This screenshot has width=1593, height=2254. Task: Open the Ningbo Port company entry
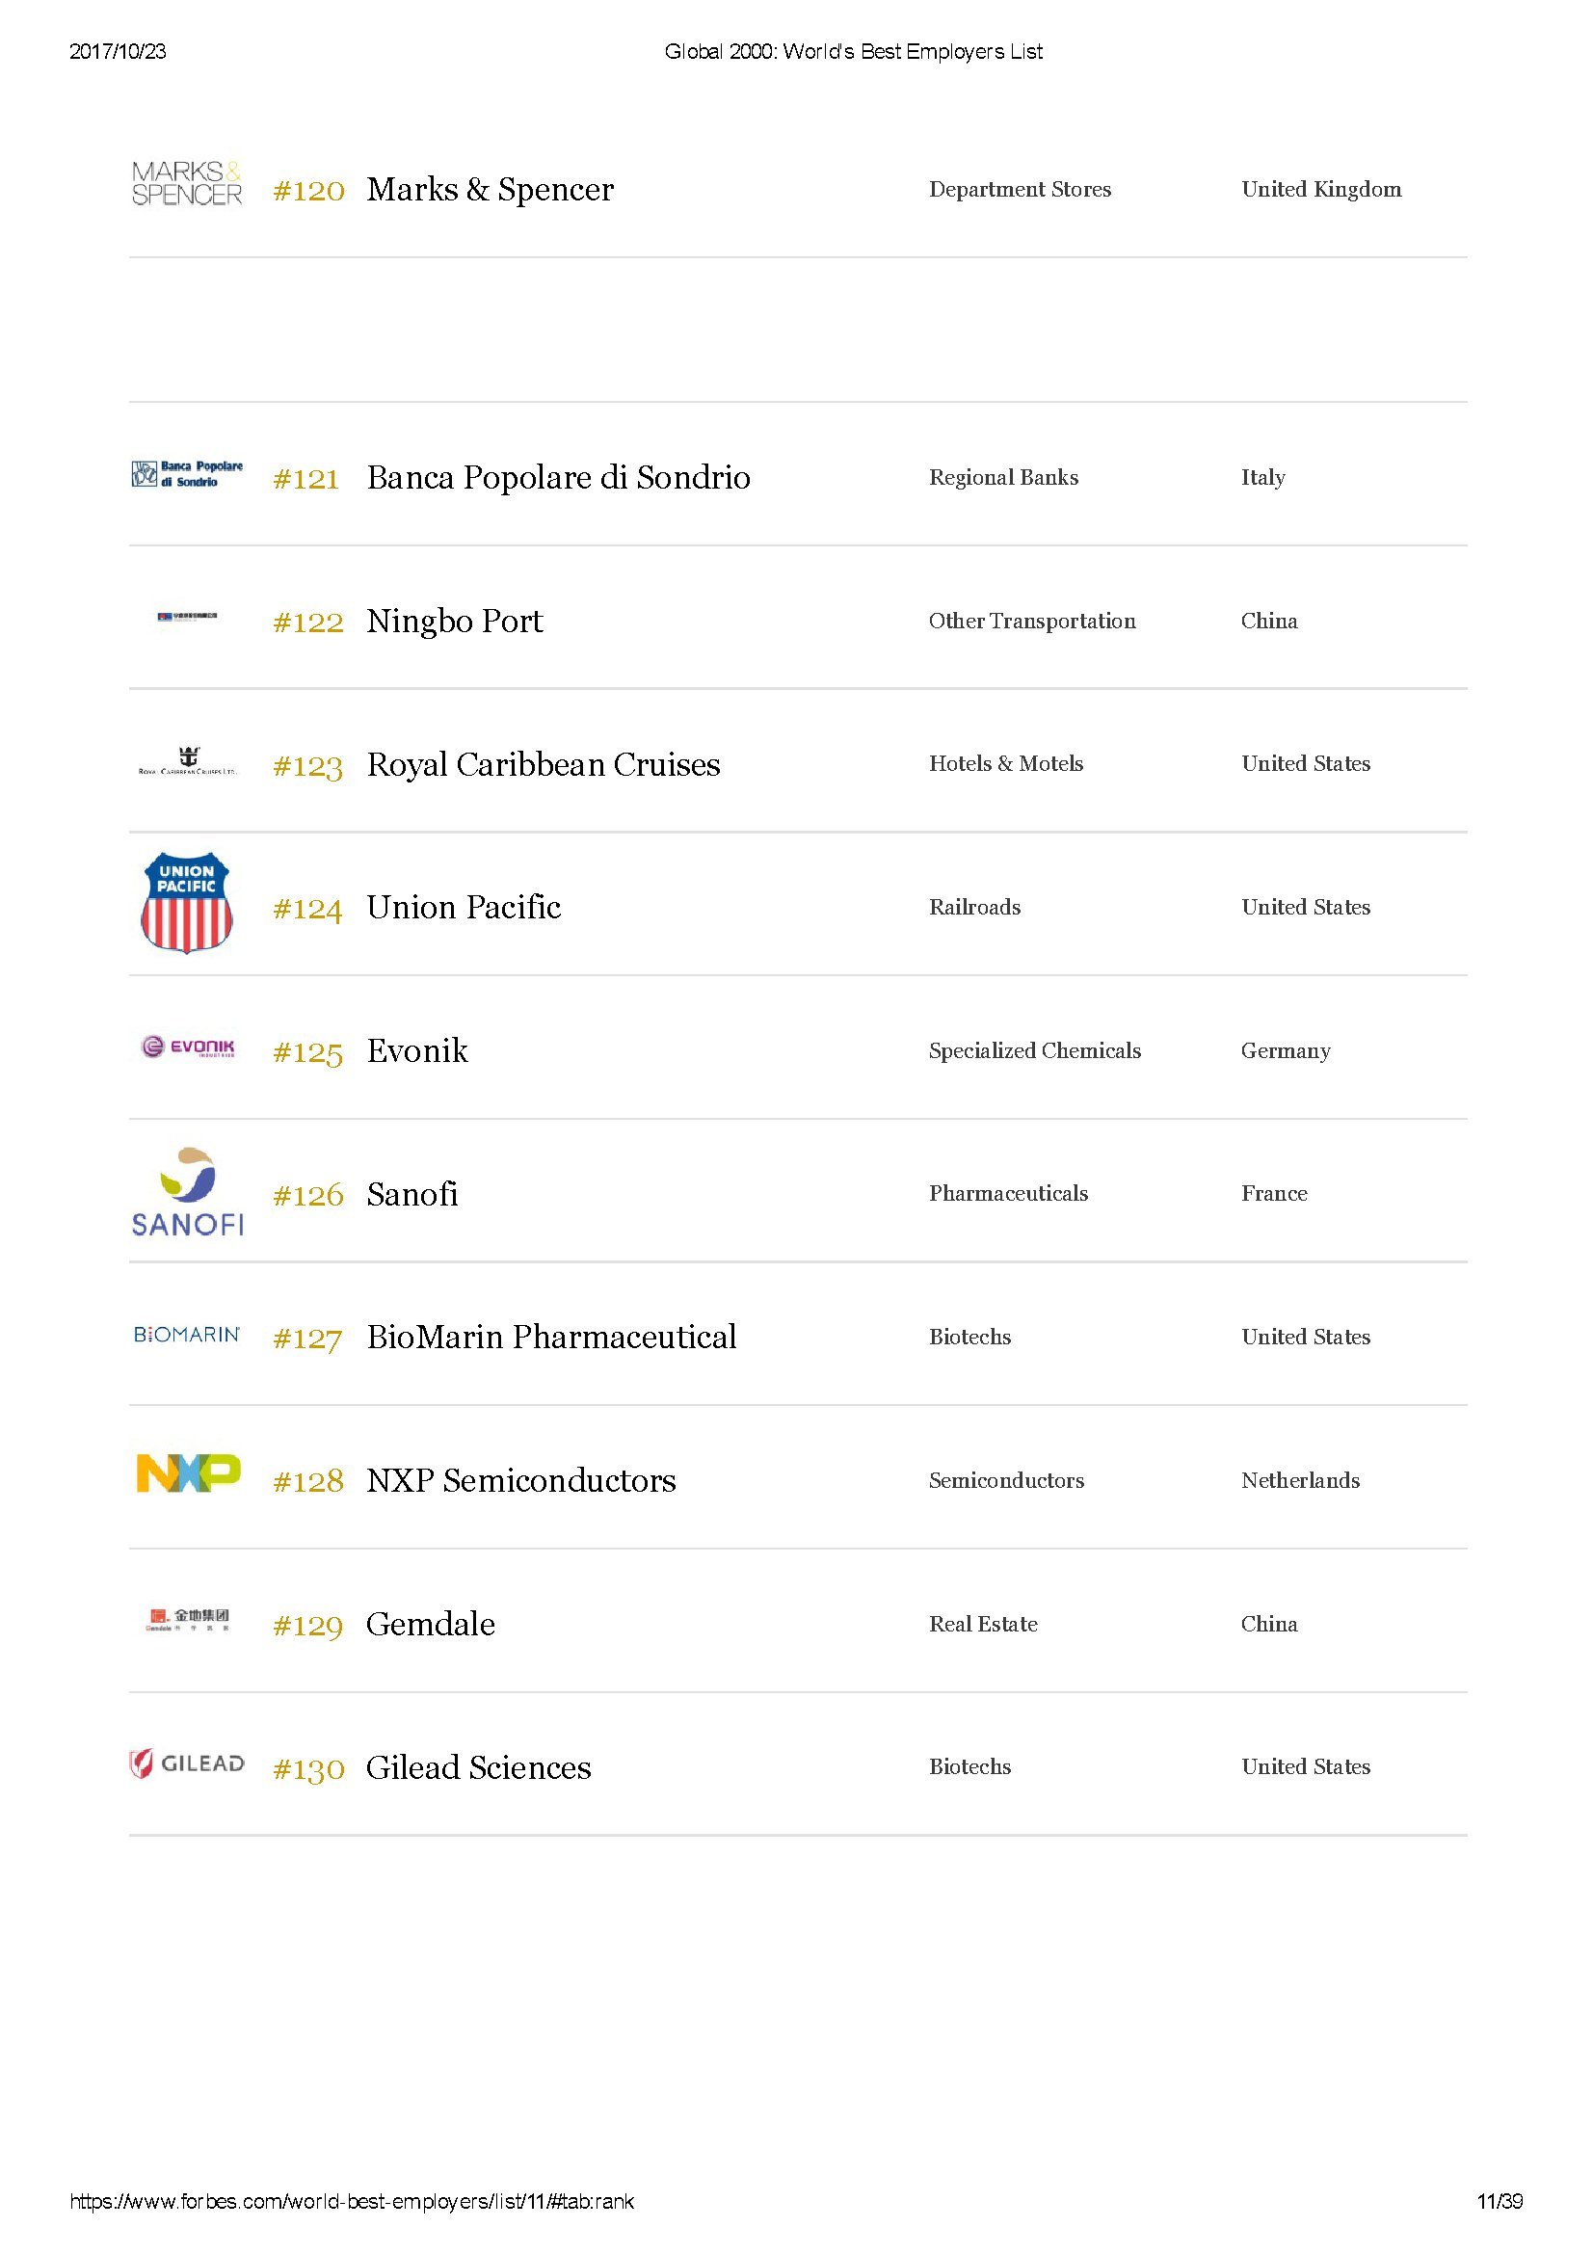[455, 621]
